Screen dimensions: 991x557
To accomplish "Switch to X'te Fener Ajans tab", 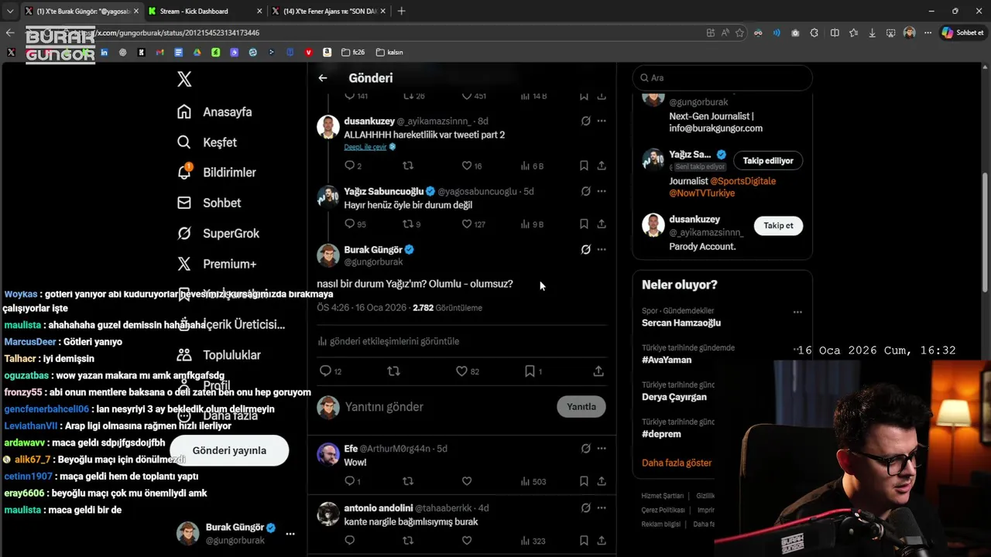I will point(329,11).
